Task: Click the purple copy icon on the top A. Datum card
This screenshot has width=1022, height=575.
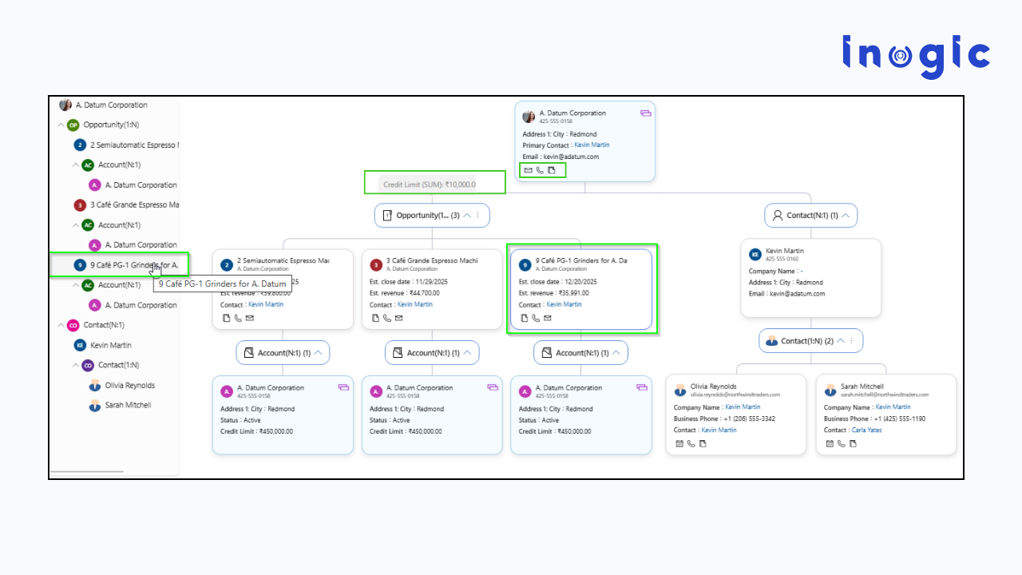Action: click(644, 113)
